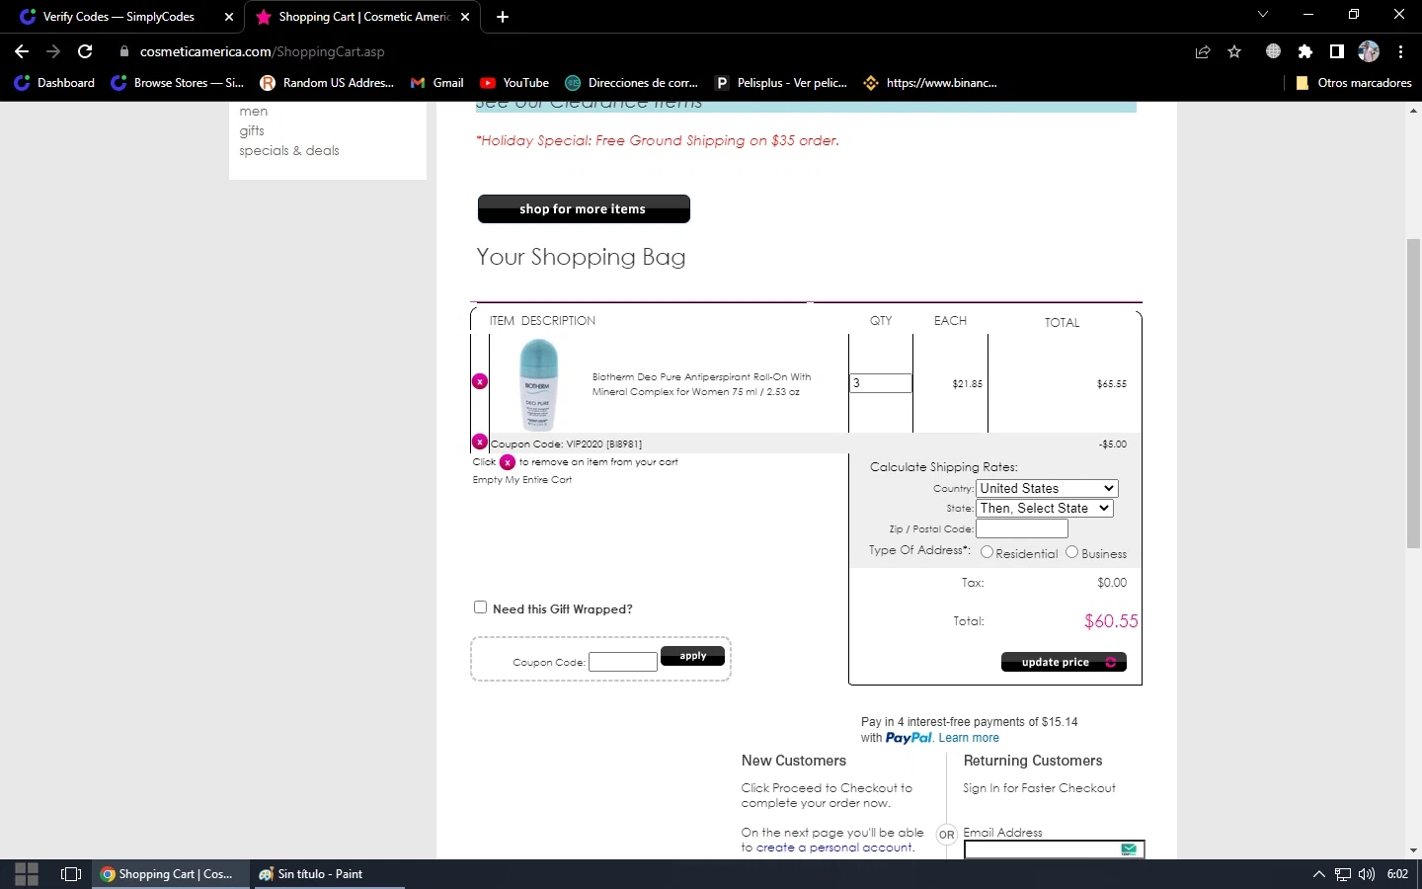
Task: Go forward in browser history
Action: (53, 51)
